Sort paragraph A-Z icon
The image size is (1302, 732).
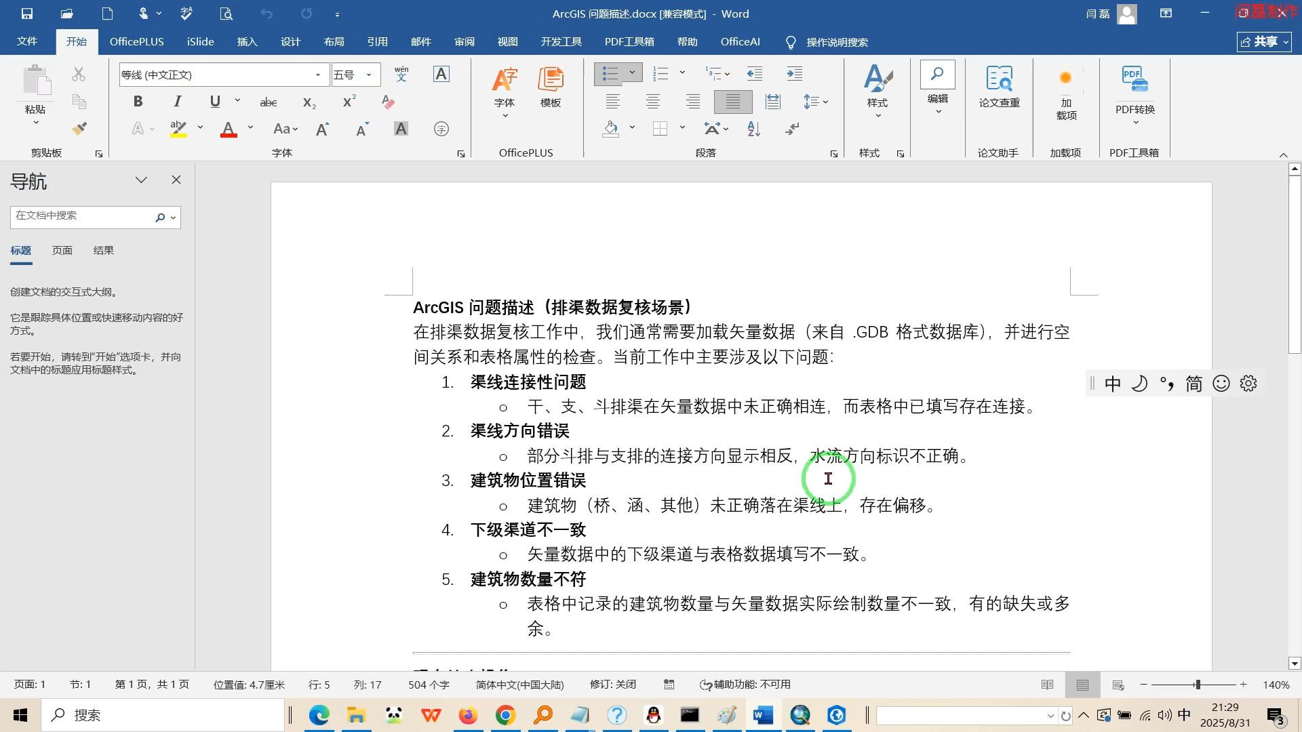coord(753,129)
